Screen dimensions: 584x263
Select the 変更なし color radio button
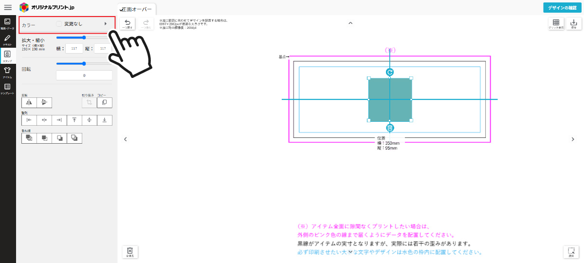coord(59,23)
